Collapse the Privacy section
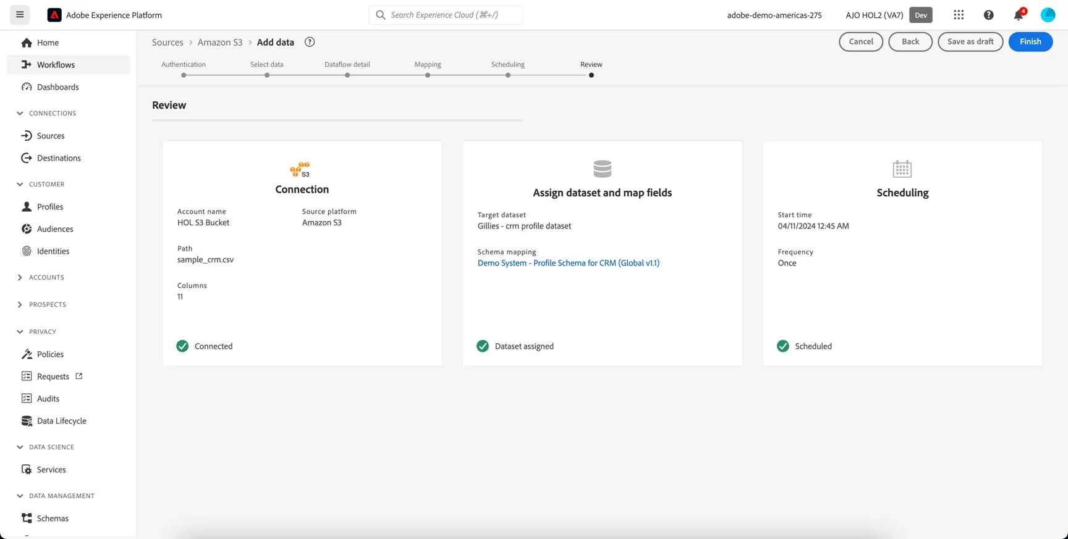 (20, 332)
